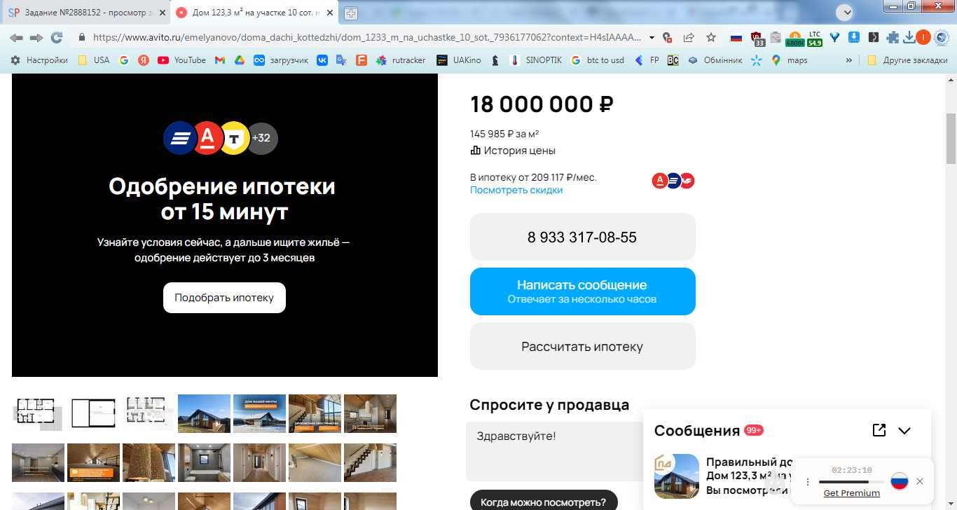Open messages panel in new window icon

[879, 430]
